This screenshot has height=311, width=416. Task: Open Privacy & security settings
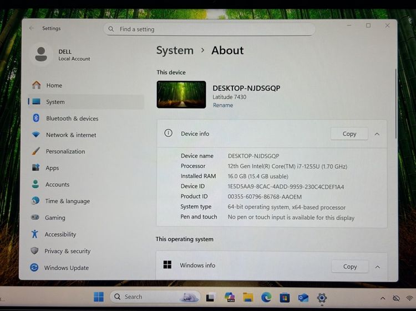click(x=85, y=251)
